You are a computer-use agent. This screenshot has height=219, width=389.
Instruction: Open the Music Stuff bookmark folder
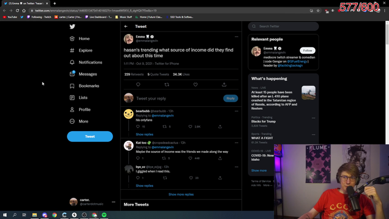123,17
